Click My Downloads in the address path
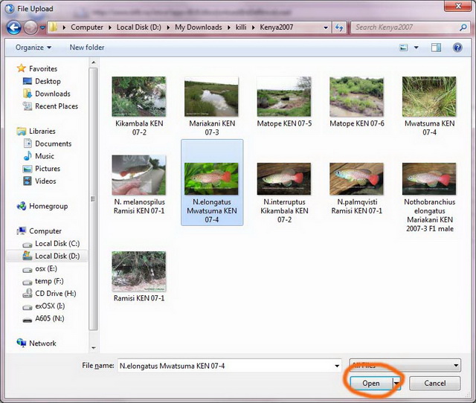This screenshot has height=403, width=476. coord(199,28)
